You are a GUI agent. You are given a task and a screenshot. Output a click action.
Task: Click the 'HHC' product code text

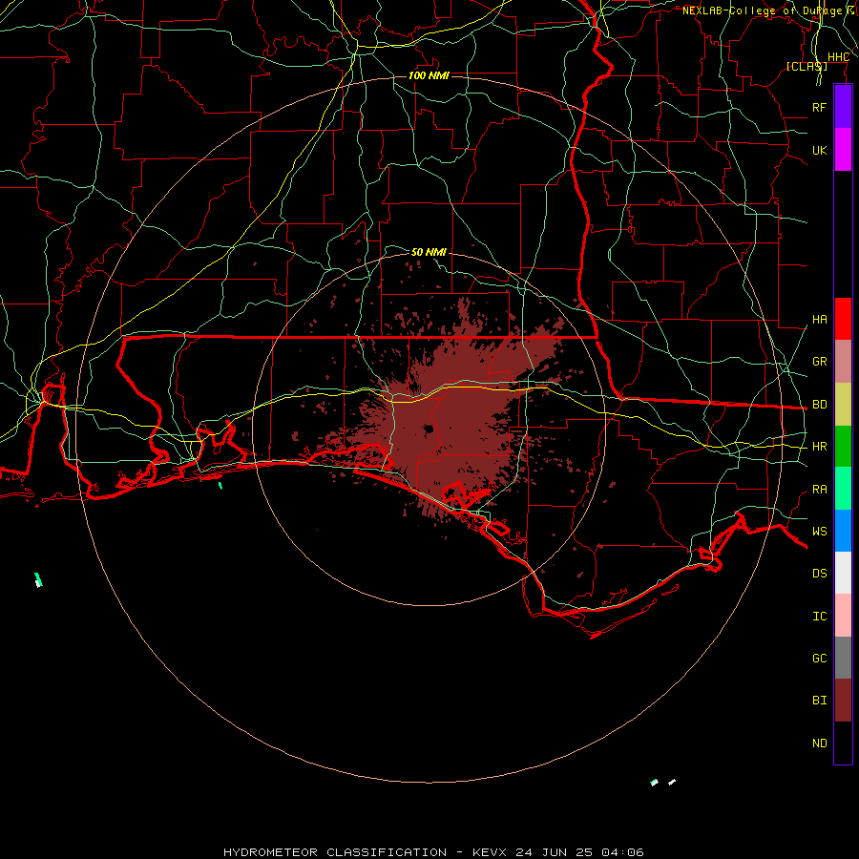point(838,57)
